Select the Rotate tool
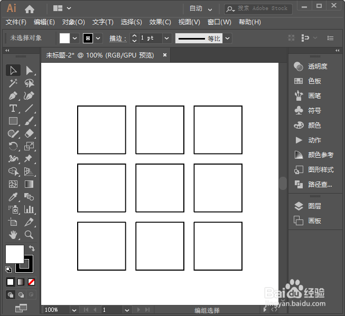Viewport: 345px width, 316px height. click(x=13, y=146)
